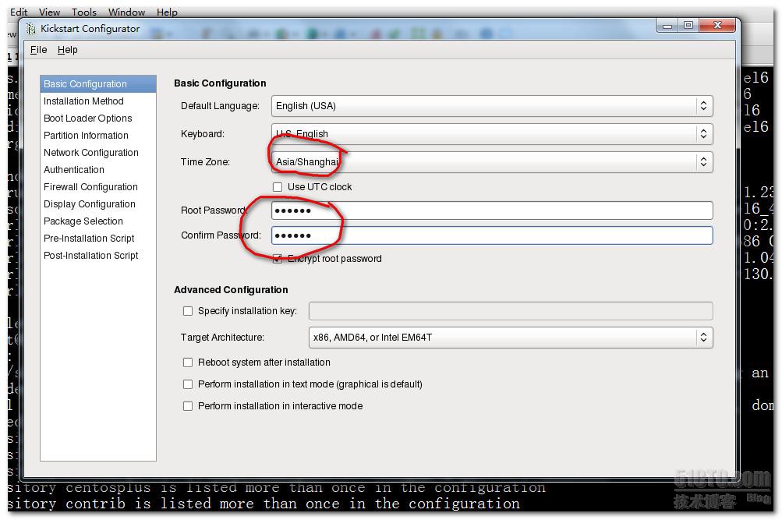This screenshot has width=782, height=520.
Task: Click the Root Password field
Action: coord(492,210)
